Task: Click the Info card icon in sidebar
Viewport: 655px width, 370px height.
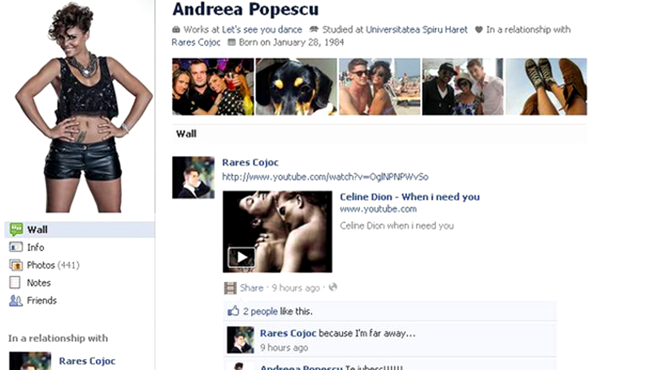Action: pos(16,247)
